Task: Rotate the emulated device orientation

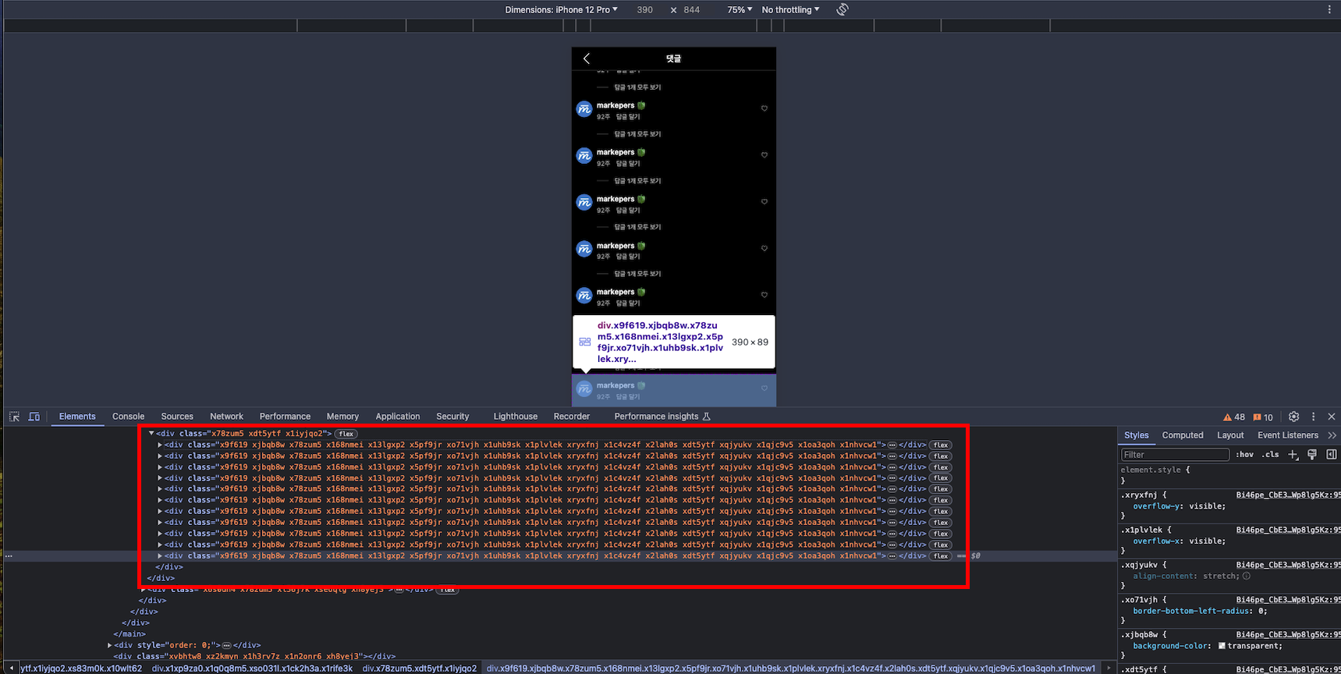Action: [x=843, y=9]
